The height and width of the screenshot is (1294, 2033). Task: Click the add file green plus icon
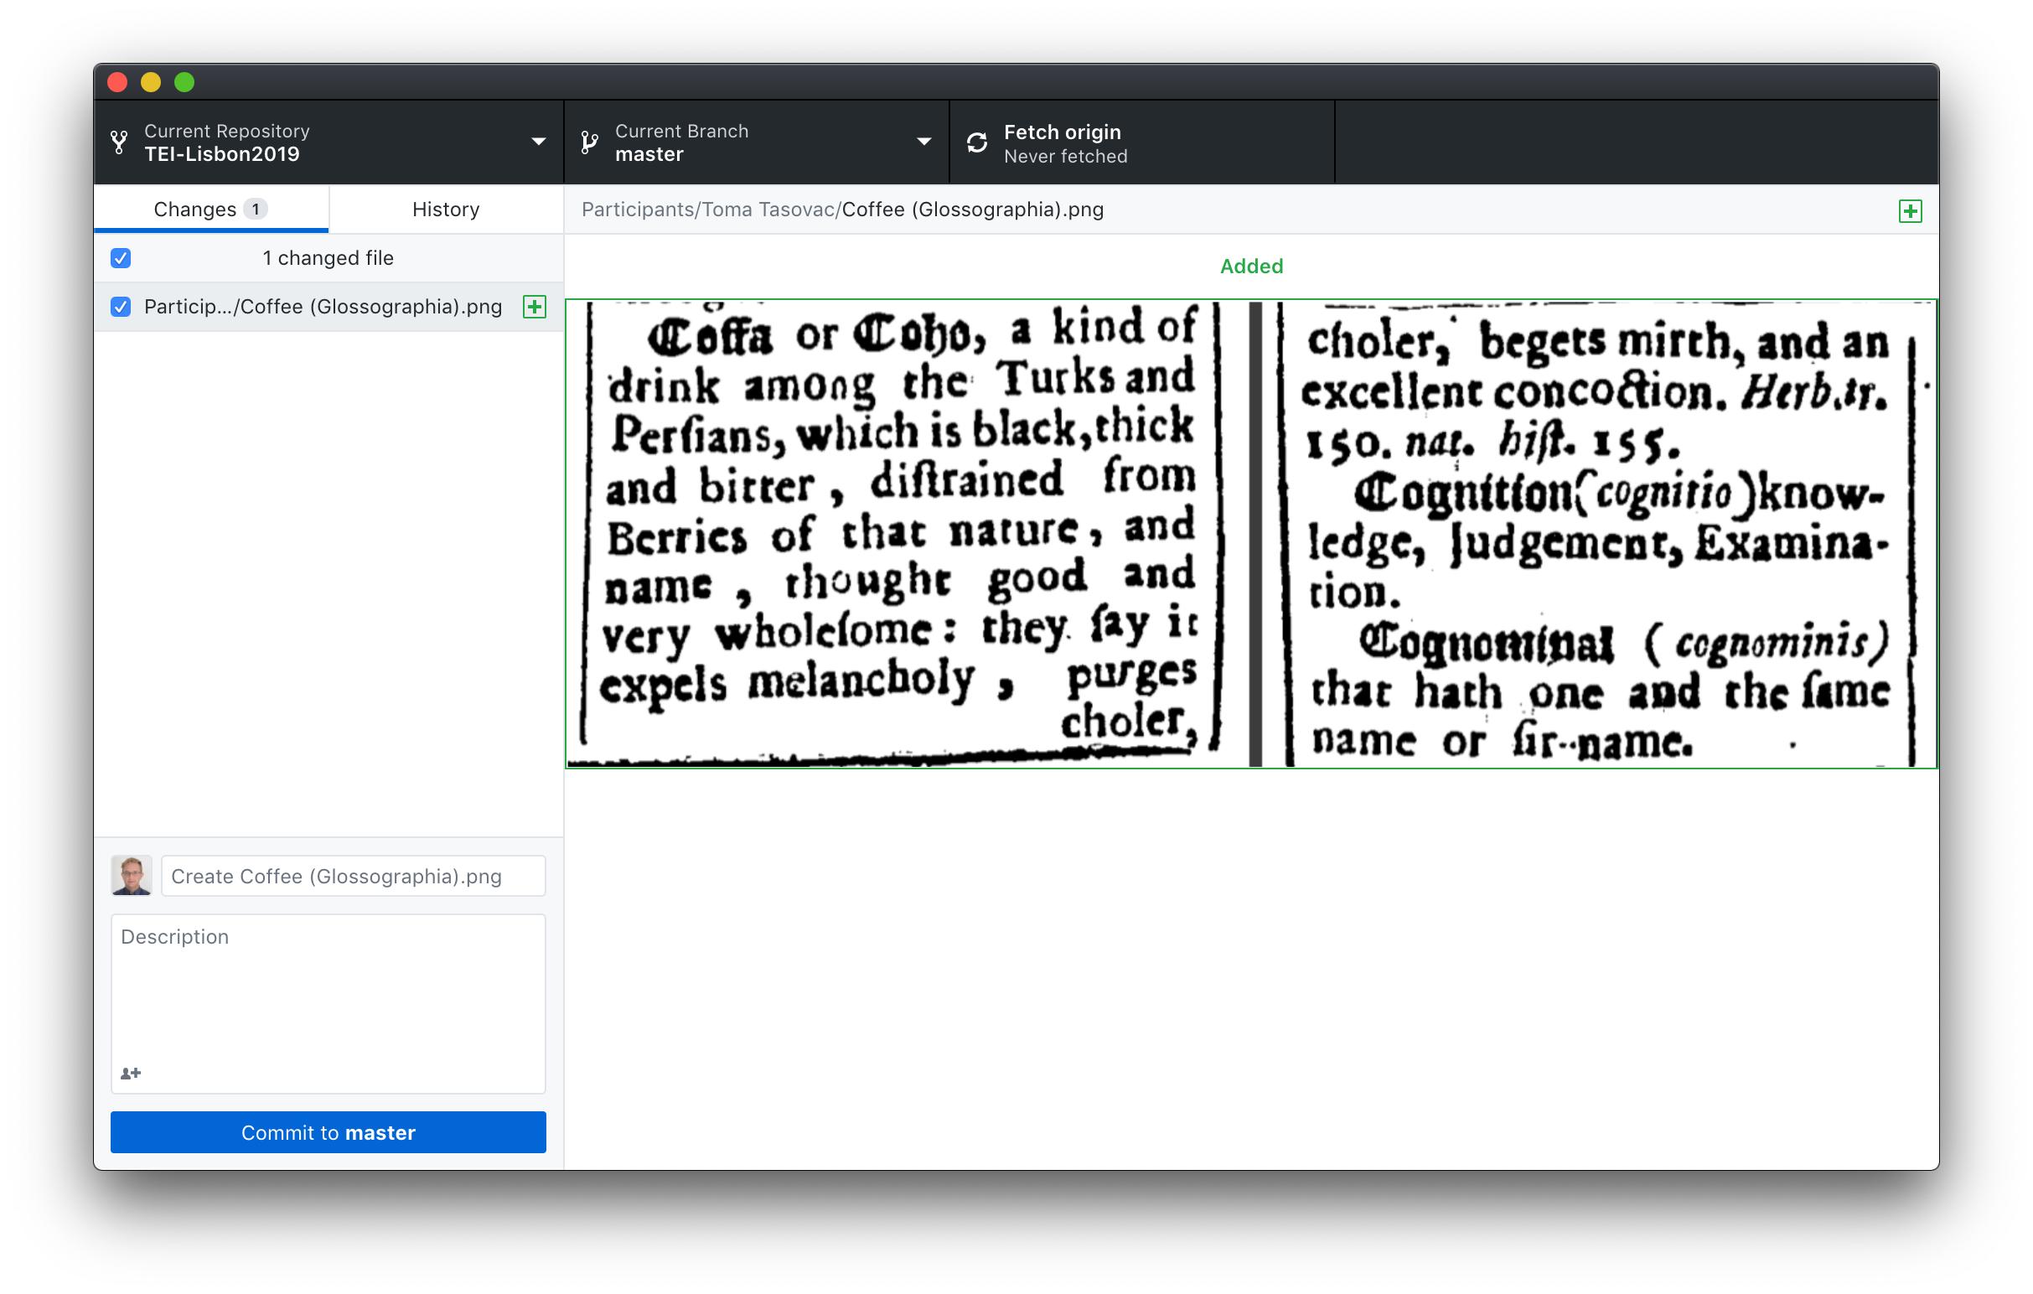pyautogui.click(x=1910, y=210)
